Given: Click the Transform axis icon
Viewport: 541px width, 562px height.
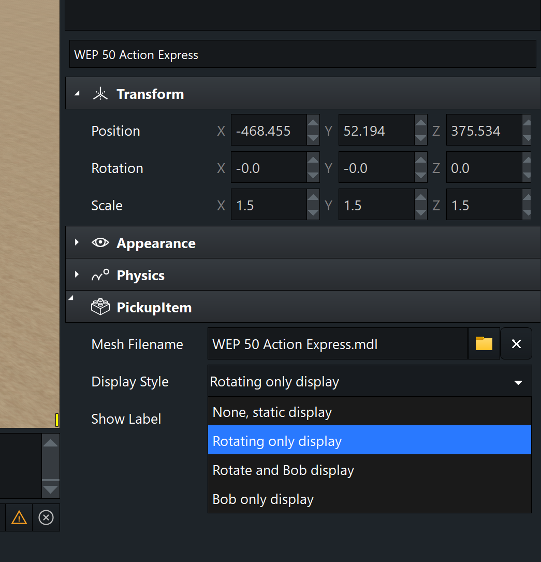Looking at the screenshot, I should point(100,94).
